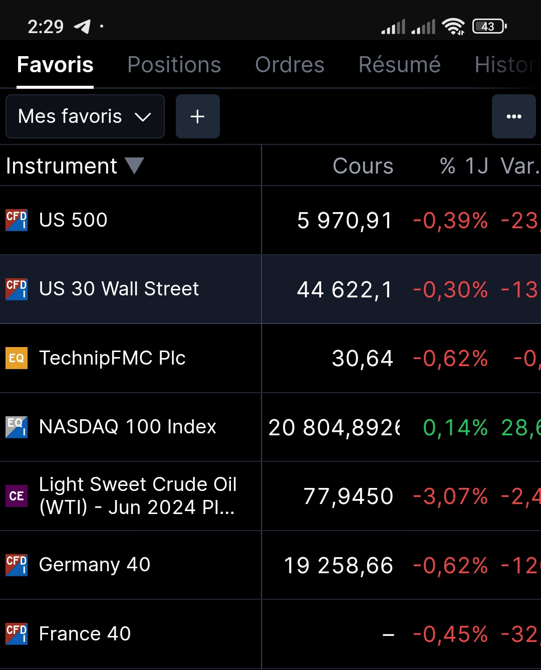Tap the CFD icon beside Germany 40

(x=17, y=565)
